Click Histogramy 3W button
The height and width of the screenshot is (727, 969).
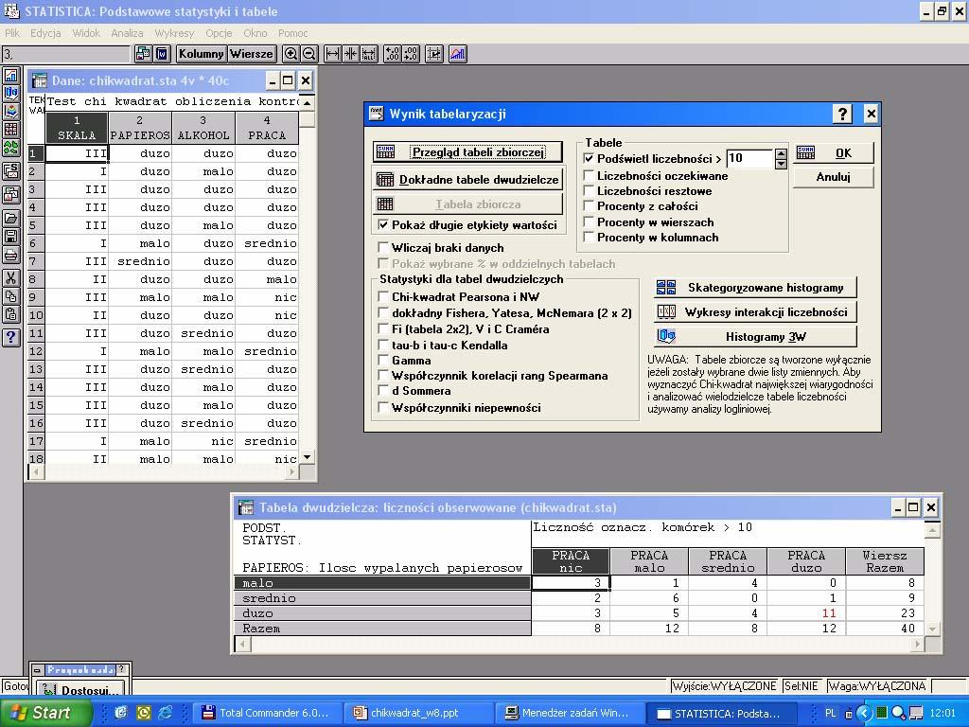755,337
